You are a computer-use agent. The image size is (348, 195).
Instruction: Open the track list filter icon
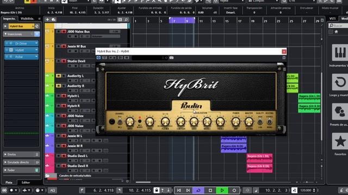point(120,19)
